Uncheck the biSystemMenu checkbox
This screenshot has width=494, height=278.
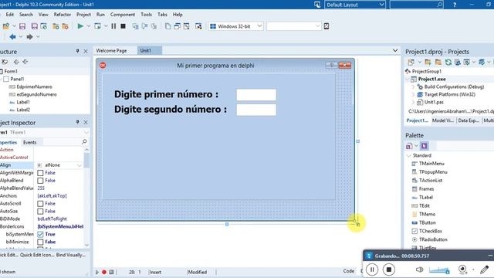coord(40,234)
